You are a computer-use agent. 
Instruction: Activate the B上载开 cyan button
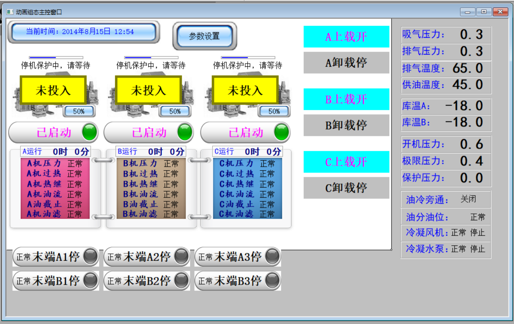pyautogui.click(x=347, y=99)
